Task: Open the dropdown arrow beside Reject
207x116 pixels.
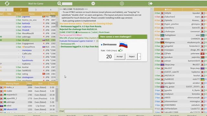Action: coord(139,57)
